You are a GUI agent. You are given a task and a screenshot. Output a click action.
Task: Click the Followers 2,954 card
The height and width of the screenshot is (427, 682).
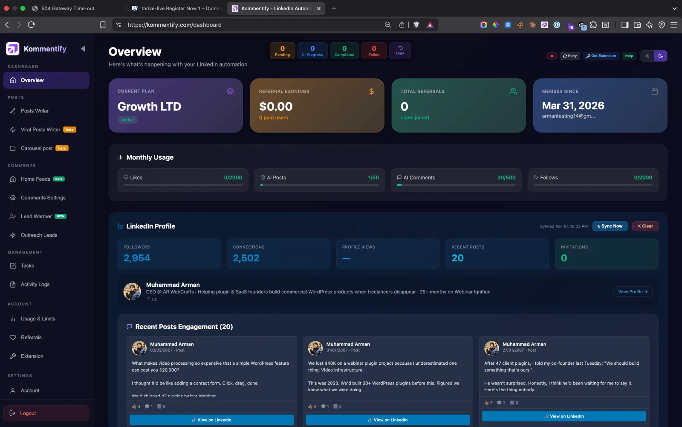[x=169, y=254]
